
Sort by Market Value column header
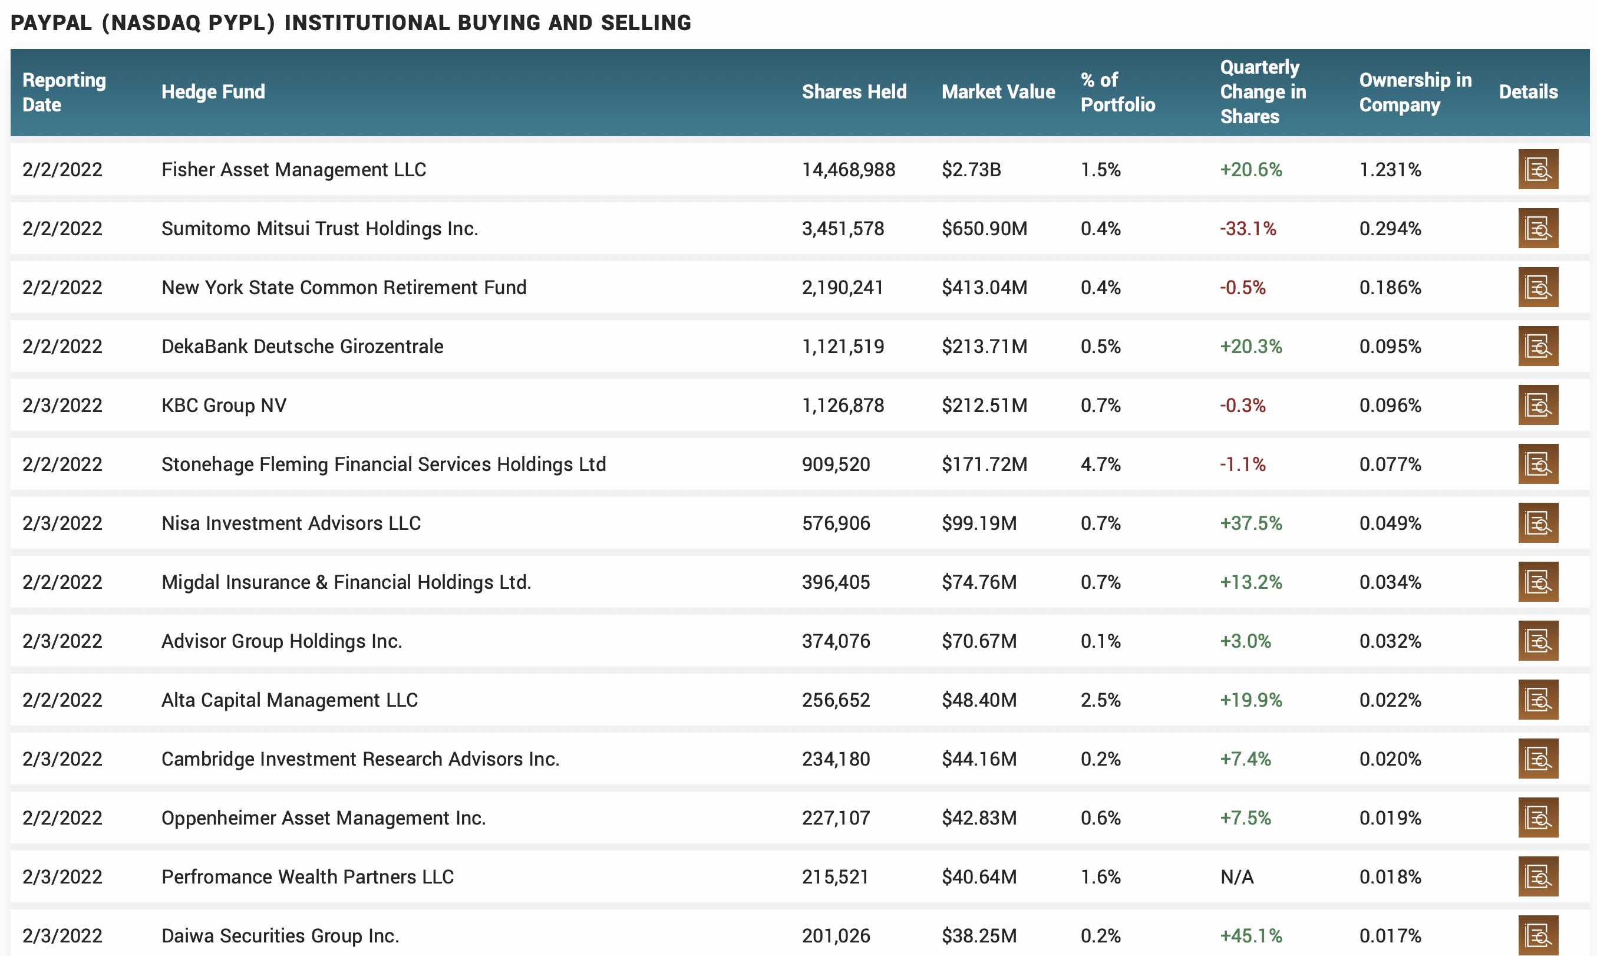tap(998, 91)
